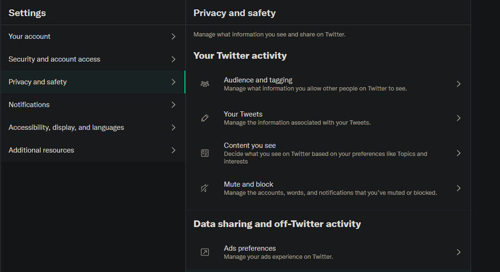Viewport: 500px width, 272px height.
Task: Click the pencil icon beside Your Tweets
Action: 205,118
